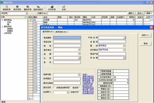
Task: Select 饮料 in the category tree
Action: click(x=9, y=22)
